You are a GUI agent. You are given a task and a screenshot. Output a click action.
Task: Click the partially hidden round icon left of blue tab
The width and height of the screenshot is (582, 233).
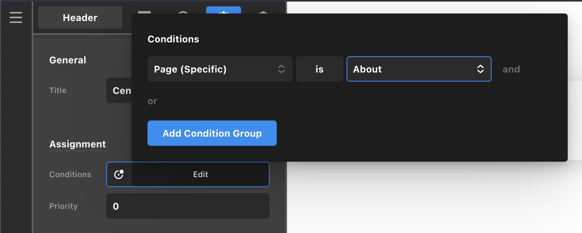(x=183, y=12)
